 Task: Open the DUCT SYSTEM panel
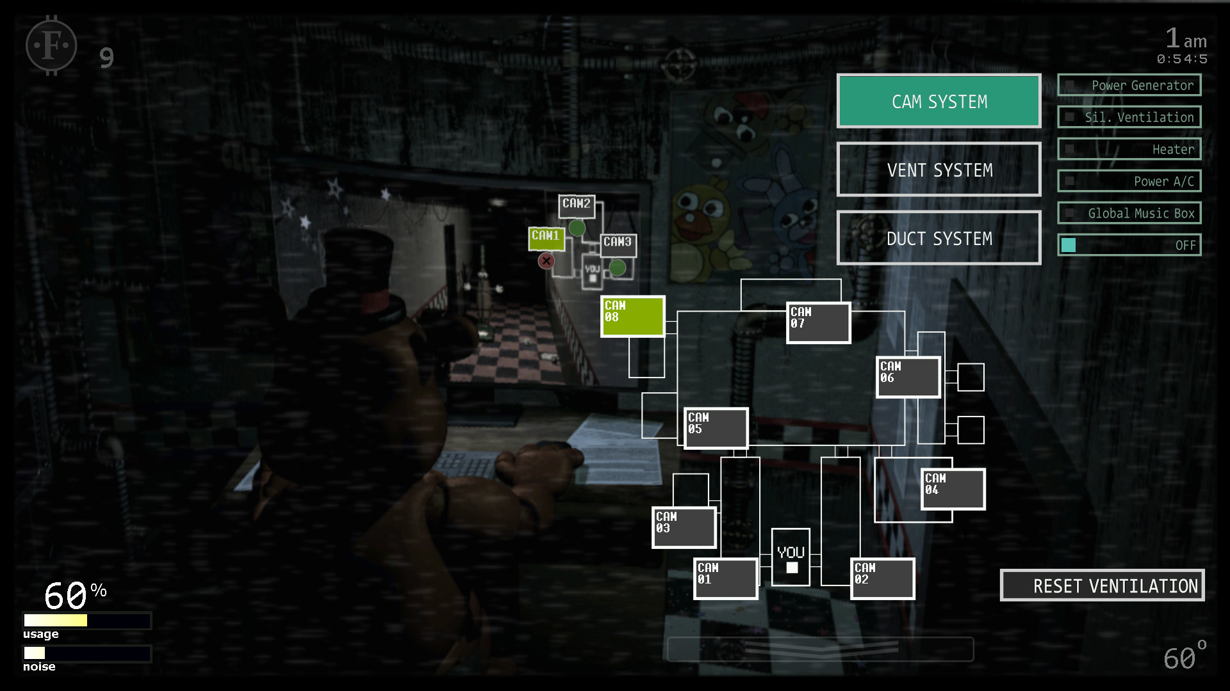939,237
